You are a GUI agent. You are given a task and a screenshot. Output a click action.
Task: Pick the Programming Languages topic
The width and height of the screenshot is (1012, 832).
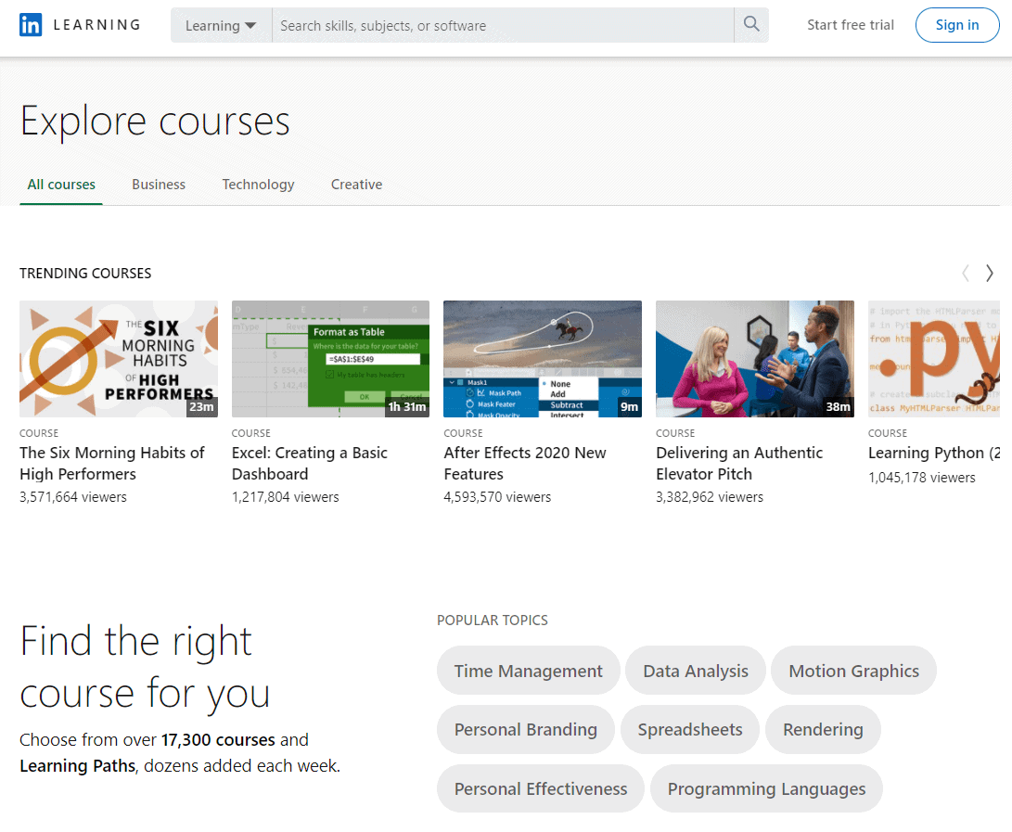766,788
